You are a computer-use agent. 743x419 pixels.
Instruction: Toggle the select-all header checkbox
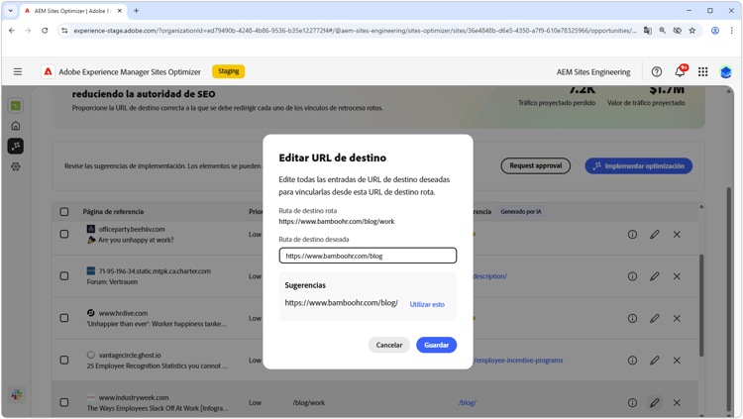(64, 212)
